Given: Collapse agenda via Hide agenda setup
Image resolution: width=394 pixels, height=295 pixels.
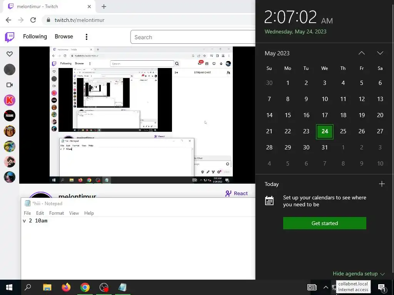Looking at the screenshot, I should pos(359,273).
